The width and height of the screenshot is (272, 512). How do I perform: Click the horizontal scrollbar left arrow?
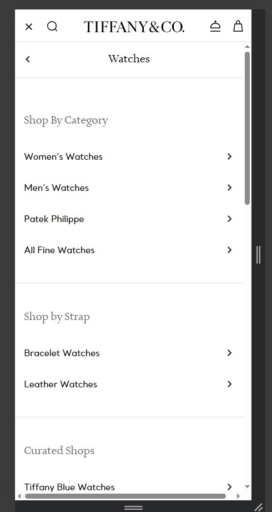click(x=19, y=496)
